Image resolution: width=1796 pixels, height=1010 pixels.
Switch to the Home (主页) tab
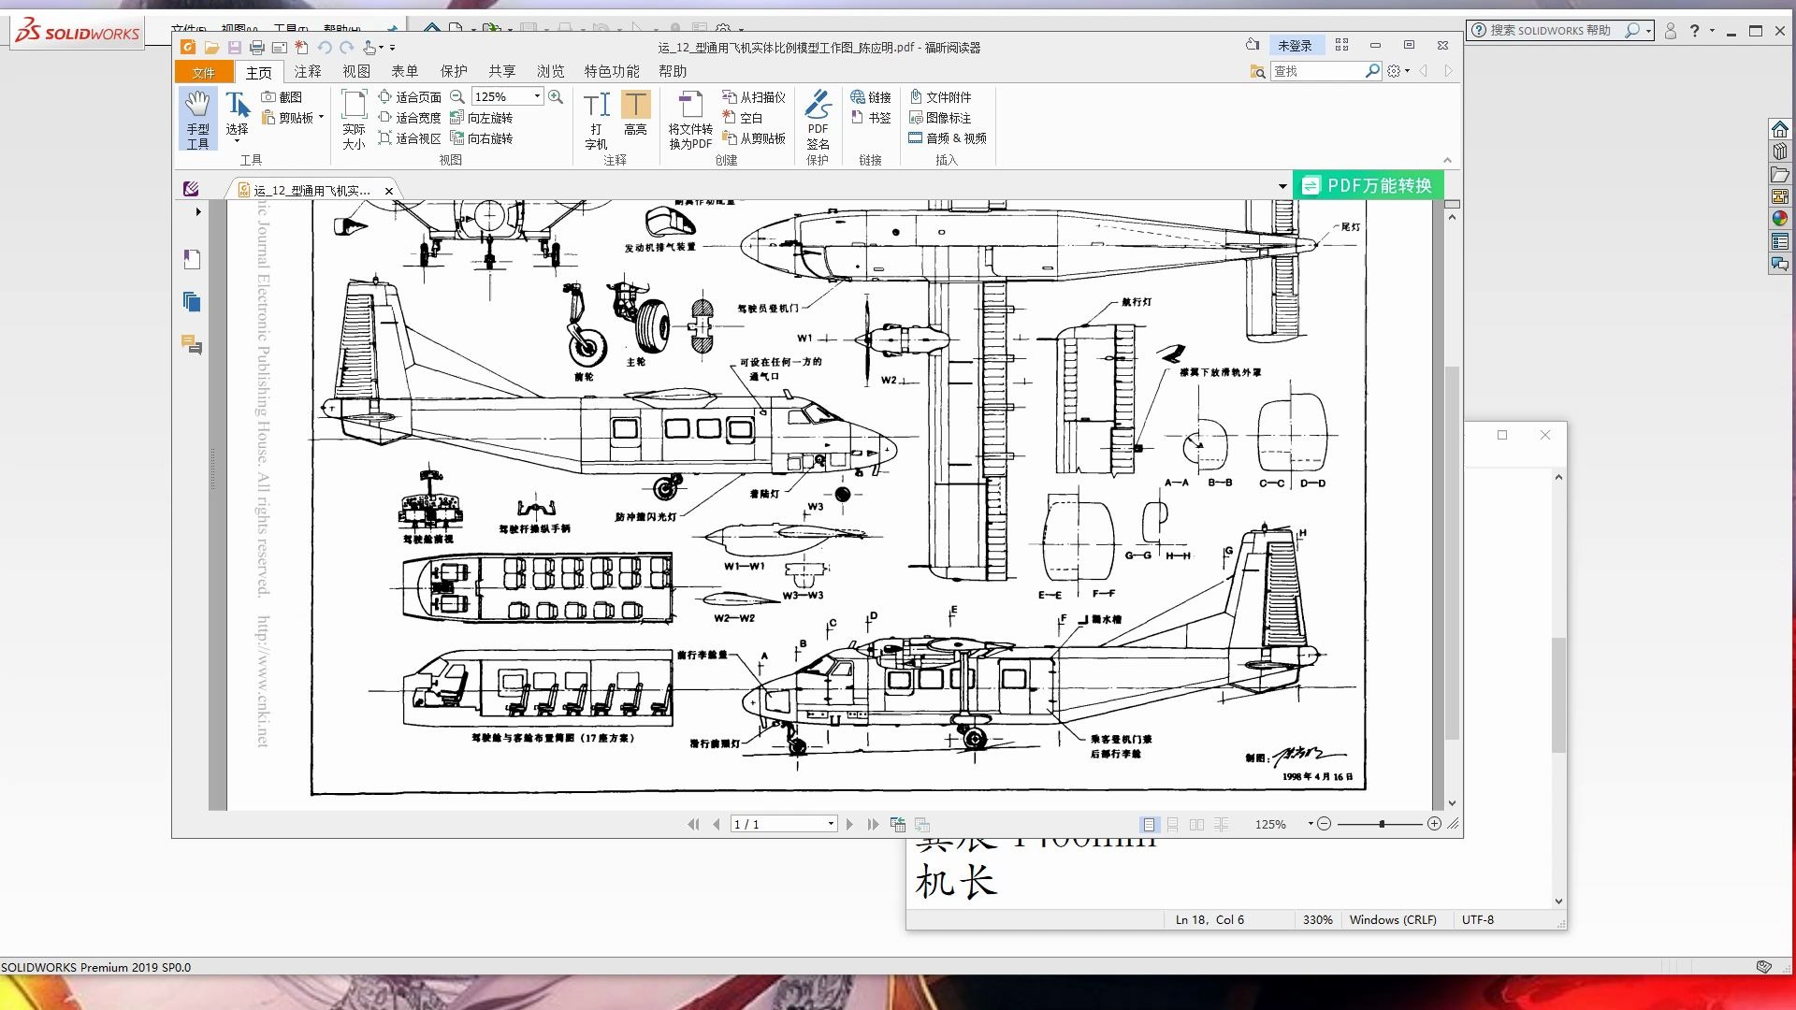(x=259, y=72)
